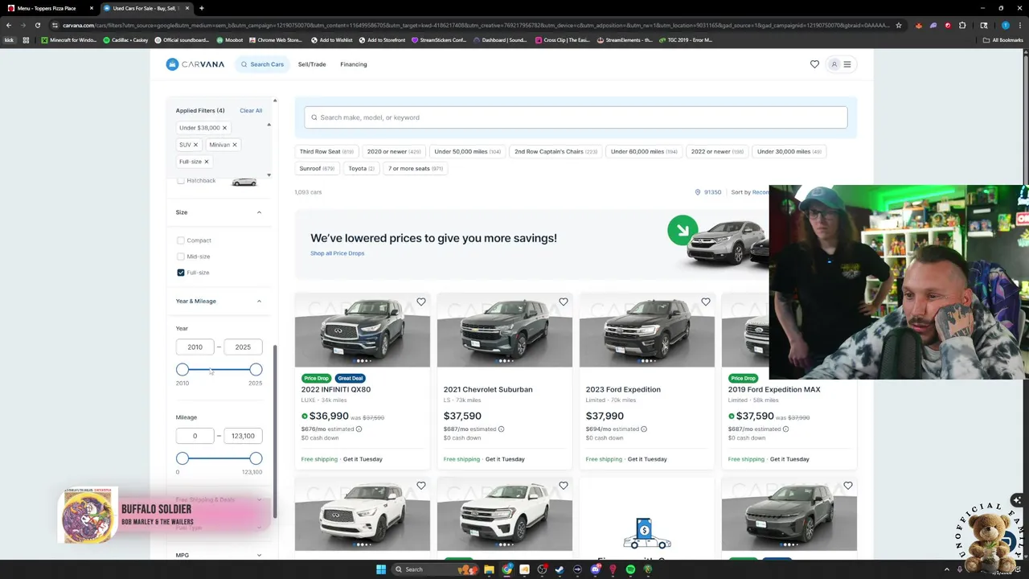Apply the Under 50,000 miles filter
This screenshot has width=1029, height=579.
click(467, 151)
